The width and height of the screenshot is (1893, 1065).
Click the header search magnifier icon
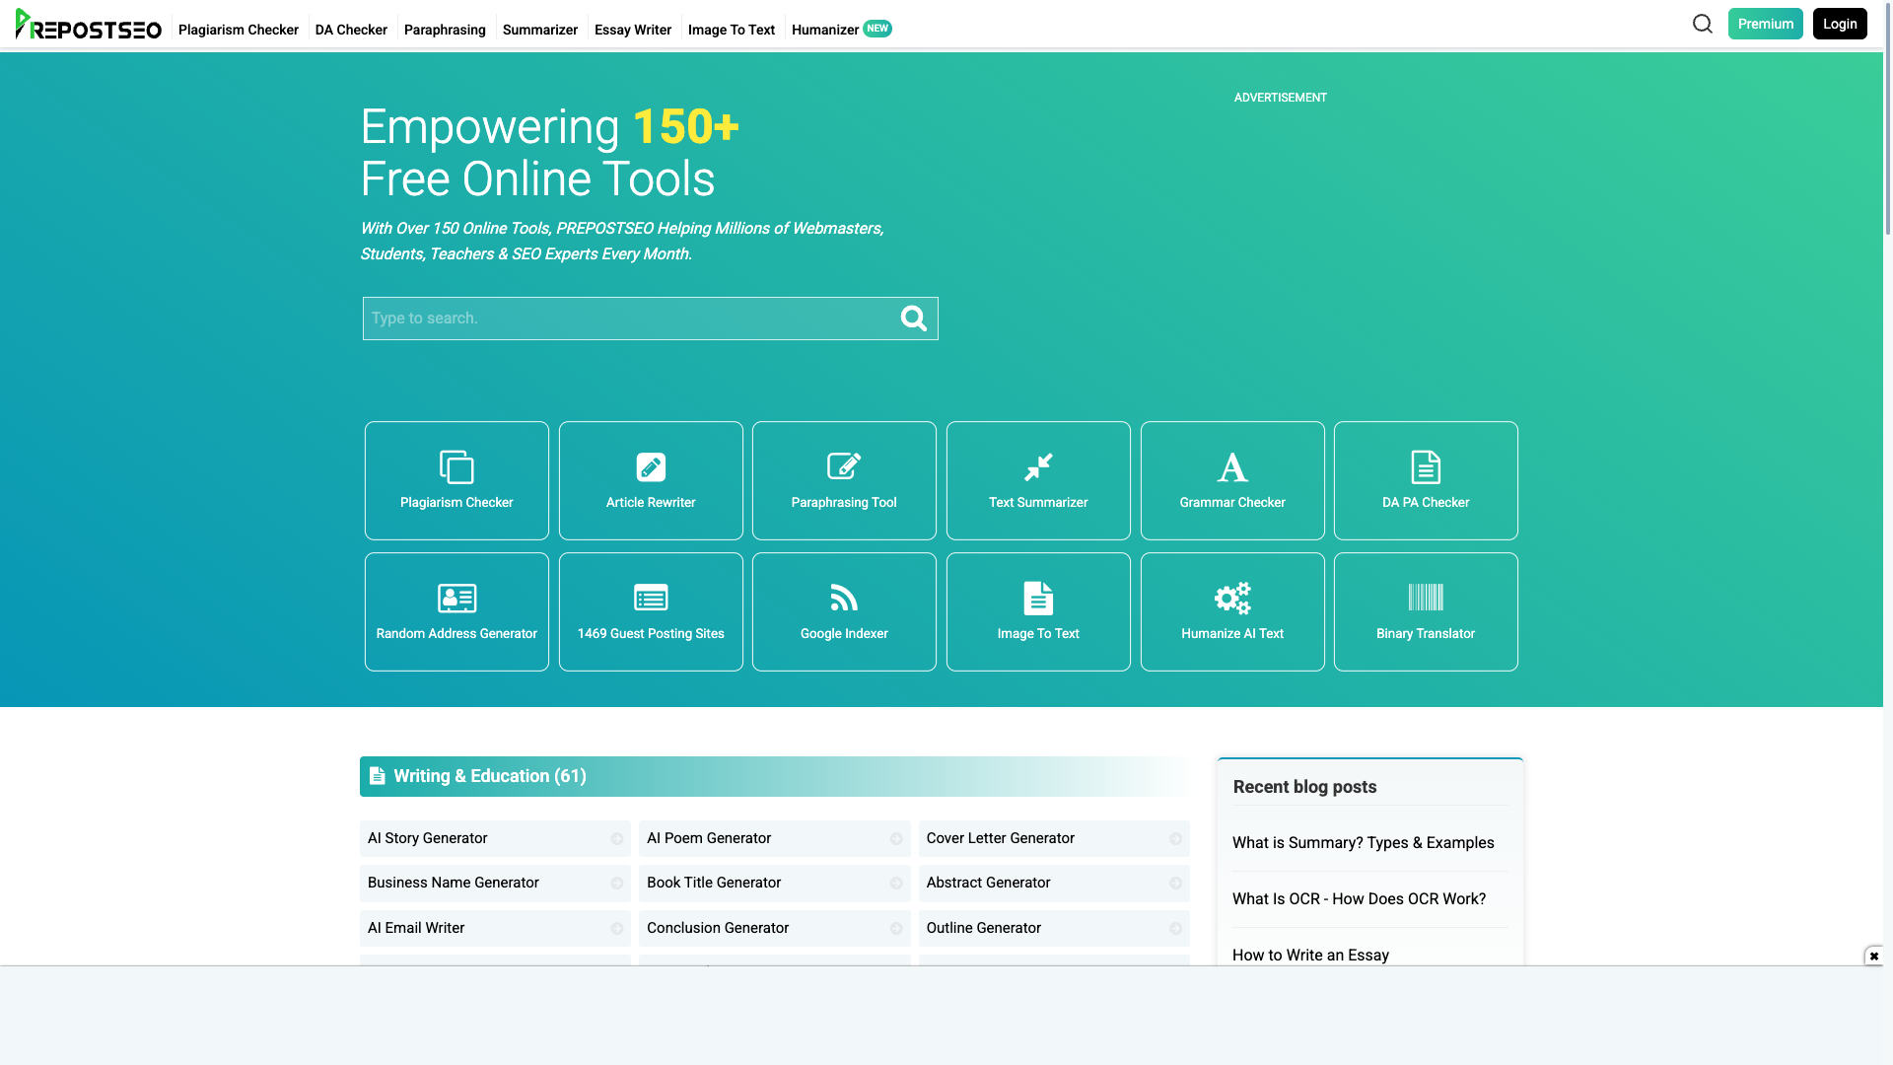pyautogui.click(x=1703, y=24)
